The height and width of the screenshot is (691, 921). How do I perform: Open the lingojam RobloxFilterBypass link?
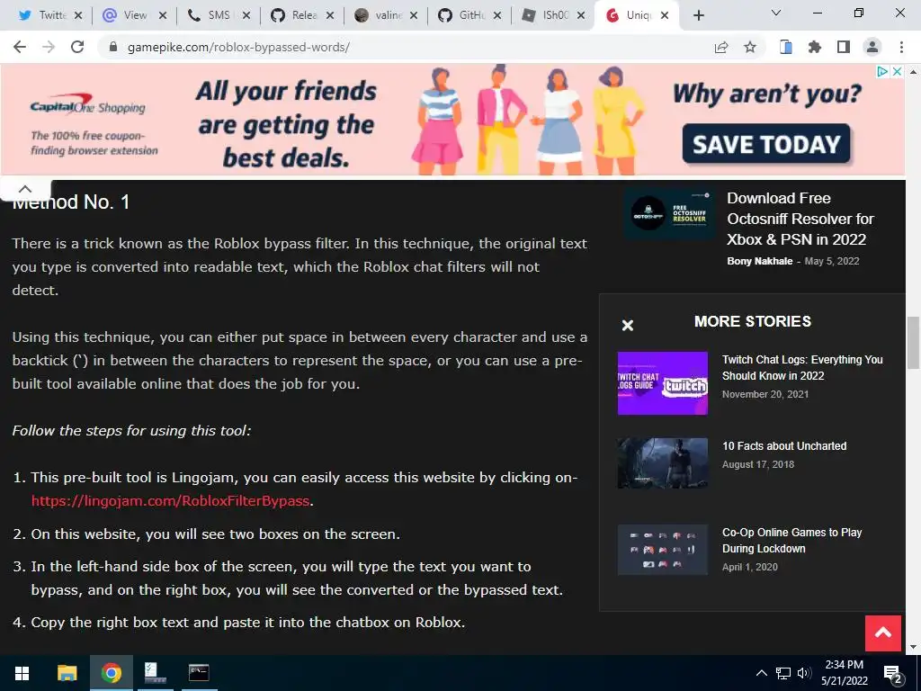(170, 500)
